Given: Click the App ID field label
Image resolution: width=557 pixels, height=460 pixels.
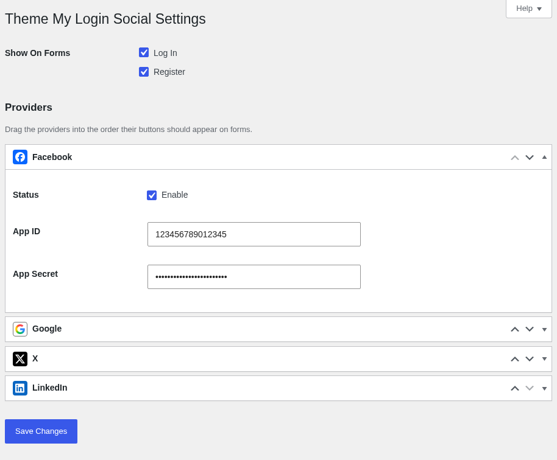Looking at the screenshot, I should coord(27,231).
